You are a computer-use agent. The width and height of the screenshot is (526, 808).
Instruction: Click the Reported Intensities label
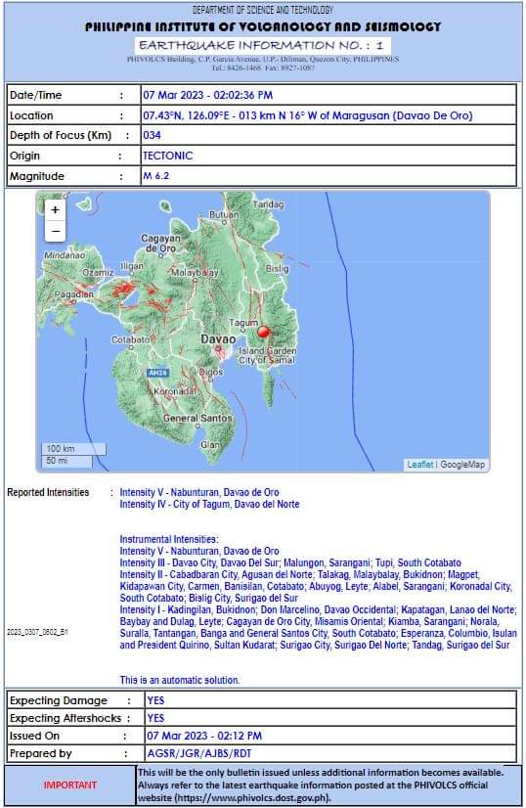(x=48, y=492)
